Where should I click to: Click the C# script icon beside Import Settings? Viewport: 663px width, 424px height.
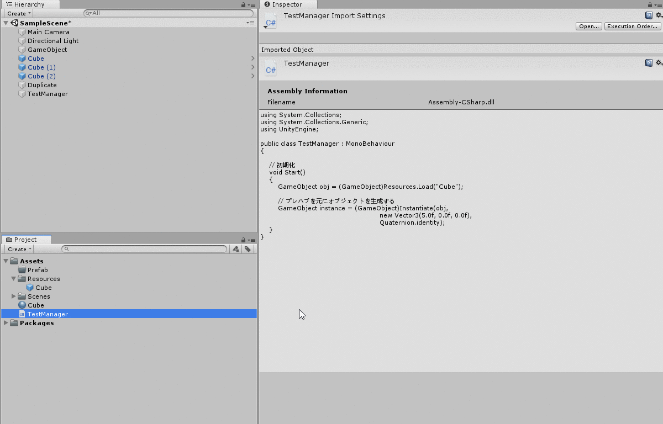click(271, 21)
